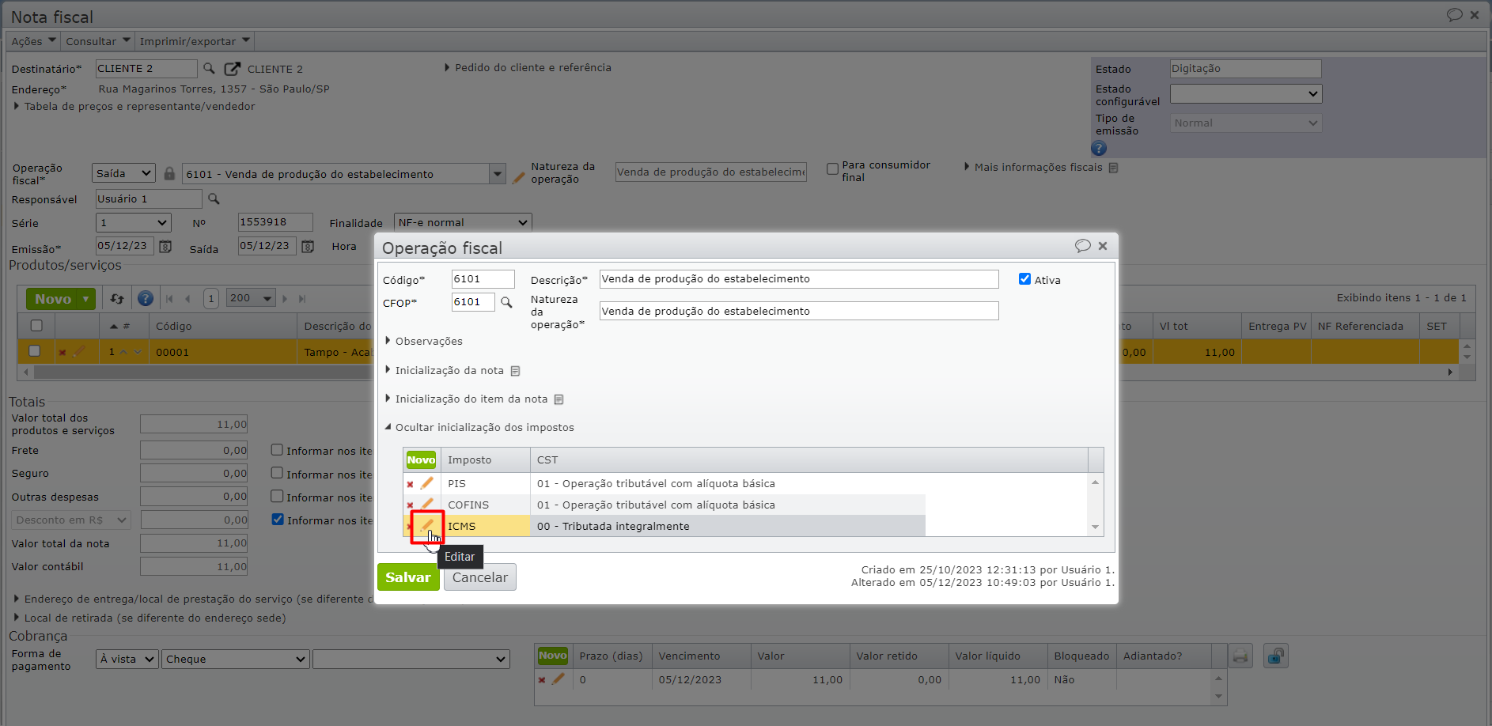Open the Imprimir/exportar menu
The width and height of the screenshot is (1492, 726).
(195, 41)
